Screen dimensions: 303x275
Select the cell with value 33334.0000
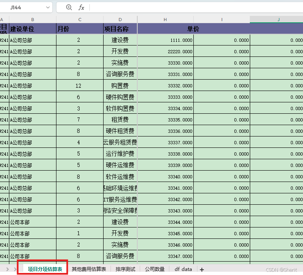tap(165, 108)
